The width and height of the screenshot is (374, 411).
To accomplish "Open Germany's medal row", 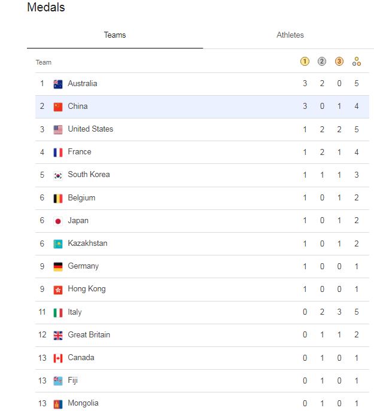I will (x=83, y=266).
